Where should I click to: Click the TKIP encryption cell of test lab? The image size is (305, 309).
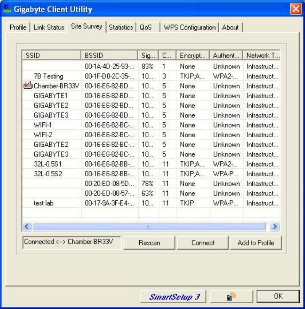187,203
